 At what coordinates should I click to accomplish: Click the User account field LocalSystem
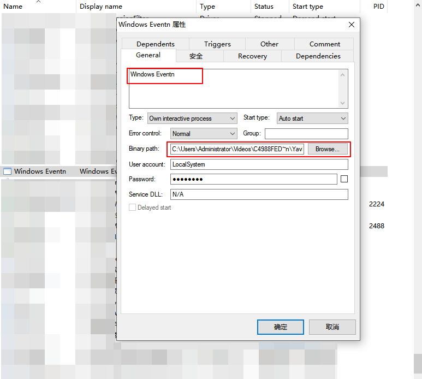pyautogui.click(x=259, y=164)
